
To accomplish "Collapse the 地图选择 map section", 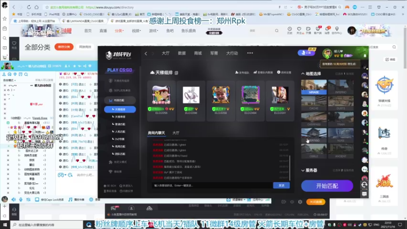I will [x=303, y=74].
